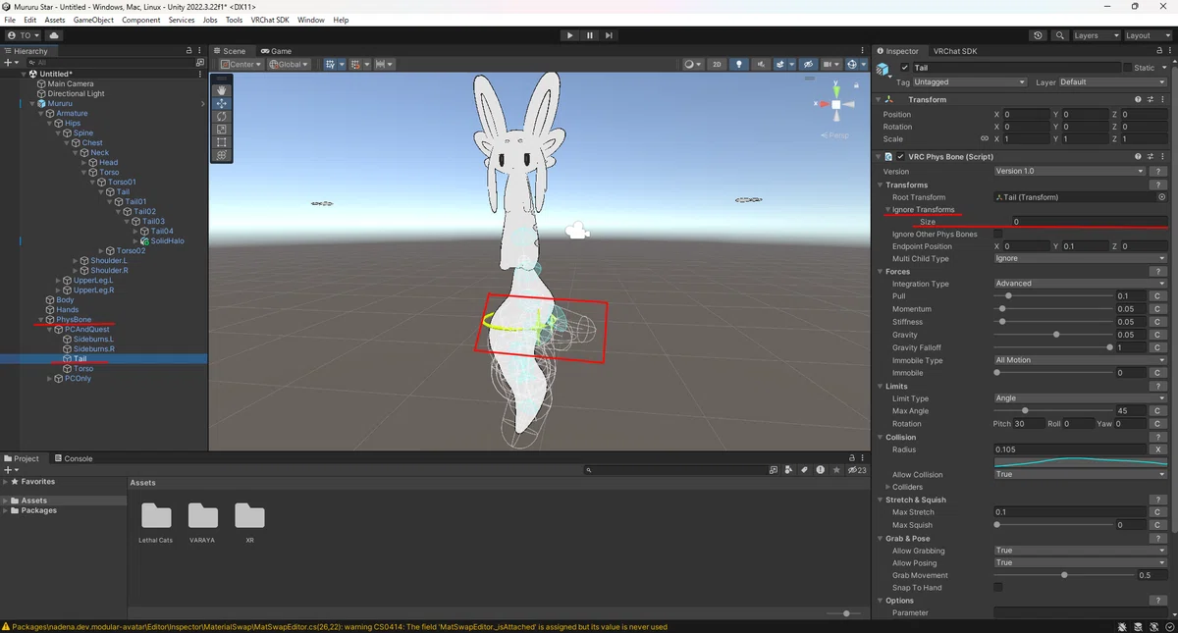The width and height of the screenshot is (1178, 633).
Task: Select the Move tool in Scene
Action: (x=222, y=103)
